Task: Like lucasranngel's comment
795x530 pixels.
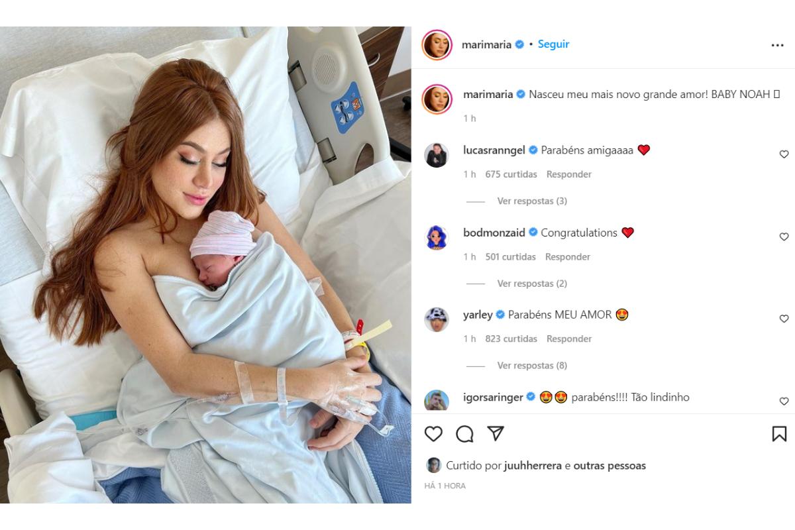Action: pos(784,154)
